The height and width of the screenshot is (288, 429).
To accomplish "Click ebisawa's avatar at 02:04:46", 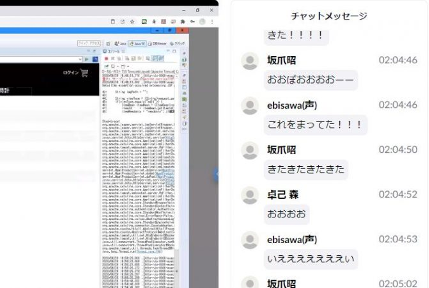I will click(250, 106).
